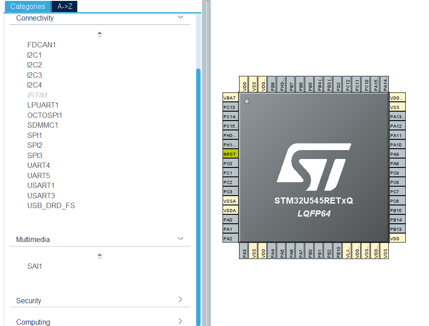Click the categories panel vertical scrollbar
This screenshot has width=429, height=326.
198,197
